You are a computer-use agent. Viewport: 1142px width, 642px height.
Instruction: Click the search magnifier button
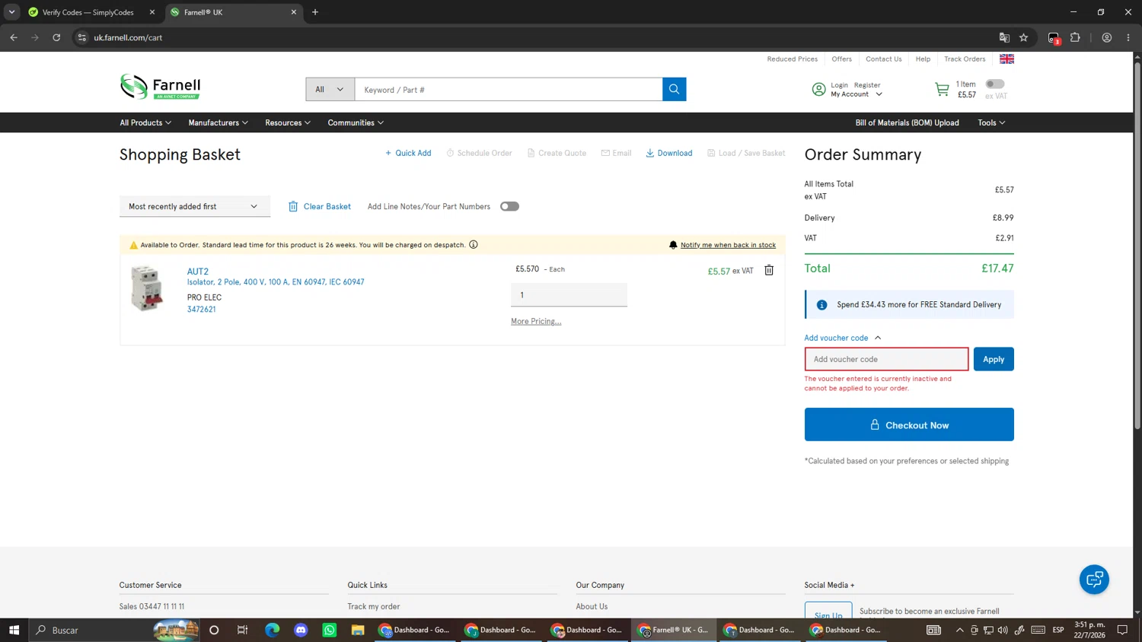674,89
